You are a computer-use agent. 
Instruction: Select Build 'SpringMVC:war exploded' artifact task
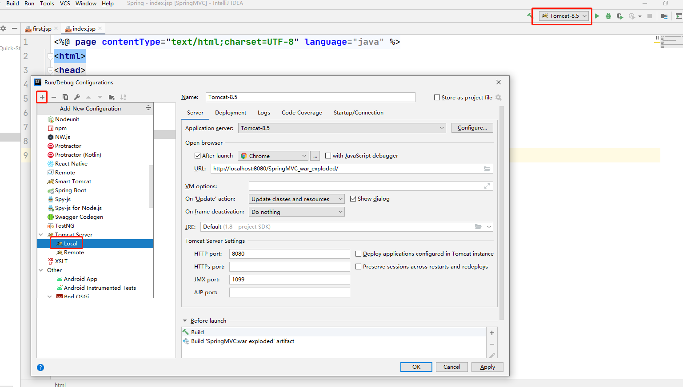243,341
